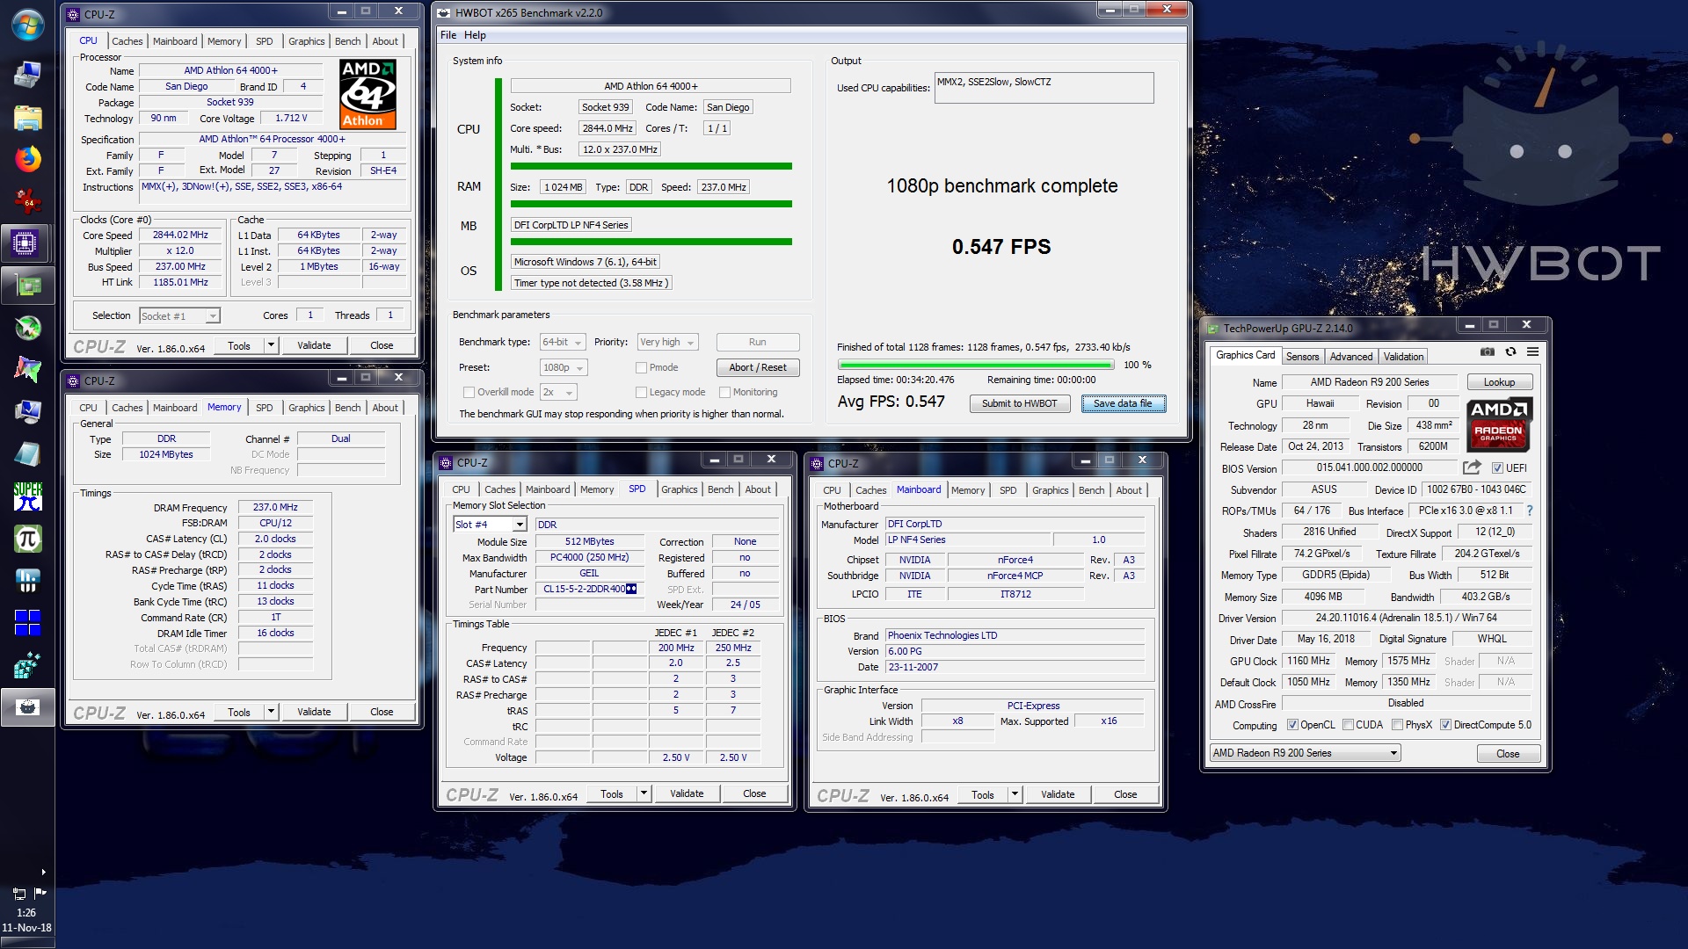
Task: Open the Socket #1 selection dropdown
Action: (179, 316)
